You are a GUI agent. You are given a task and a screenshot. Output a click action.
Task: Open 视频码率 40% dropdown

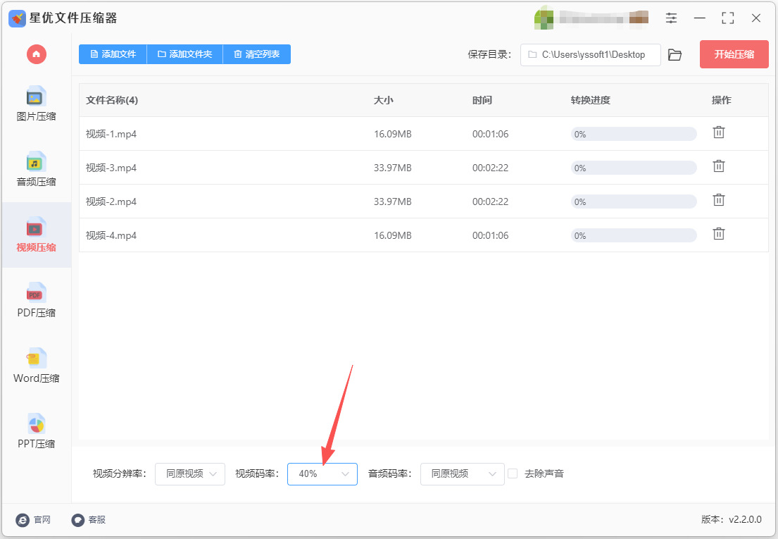click(x=322, y=474)
